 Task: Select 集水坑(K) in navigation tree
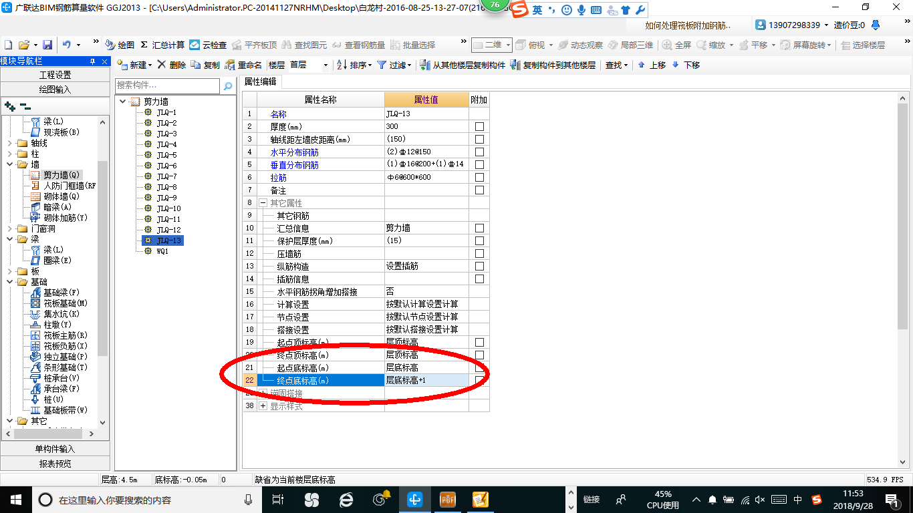point(61,314)
